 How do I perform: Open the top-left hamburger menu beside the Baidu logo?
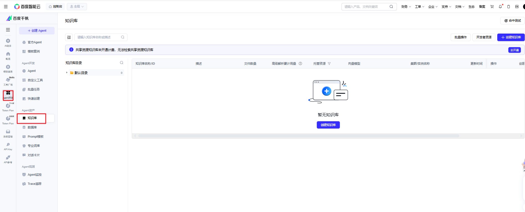tap(6, 7)
